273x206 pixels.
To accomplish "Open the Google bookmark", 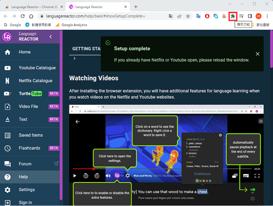I will (13, 25).
